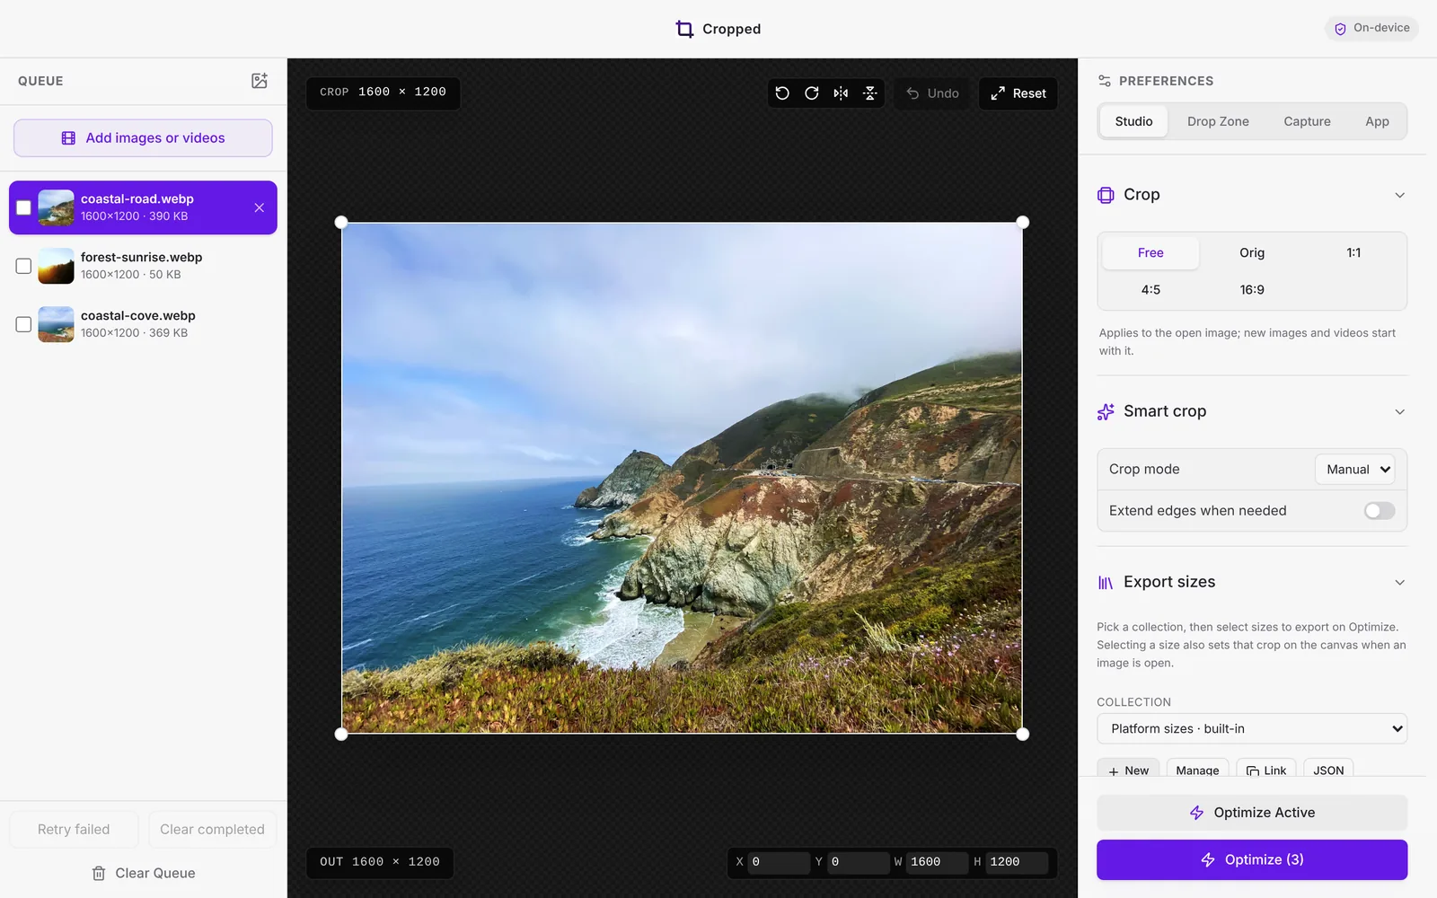Collapse the Crop section
The width and height of the screenshot is (1437, 898).
pyautogui.click(x=1399, y=195)
